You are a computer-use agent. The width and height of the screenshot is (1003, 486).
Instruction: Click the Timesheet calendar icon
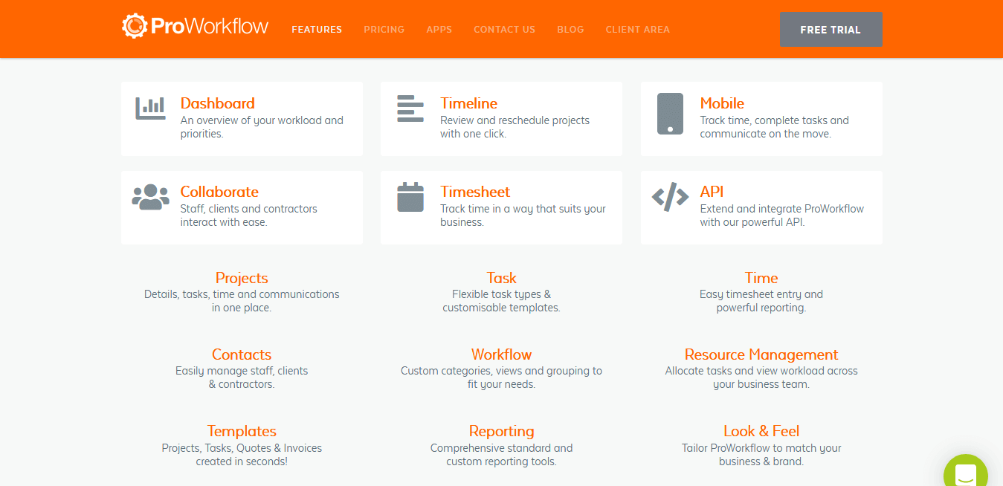click(410, 198)
